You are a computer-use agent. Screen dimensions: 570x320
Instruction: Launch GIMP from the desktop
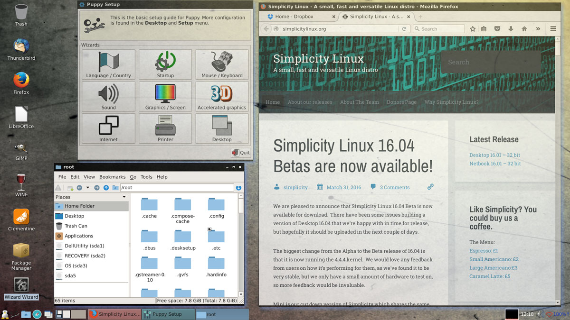click(x=21, y=152)
